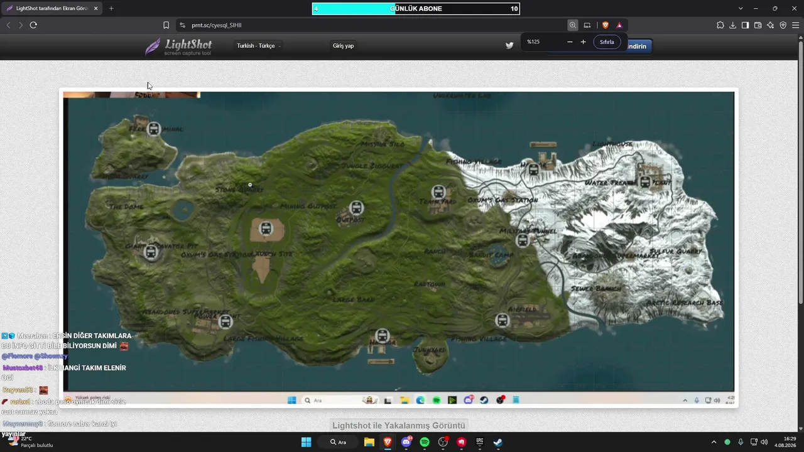Image resolution: width=804 pixels, height=452 pixels.
Task: Click the volume speaker tray icon
Action: point(764,442)
